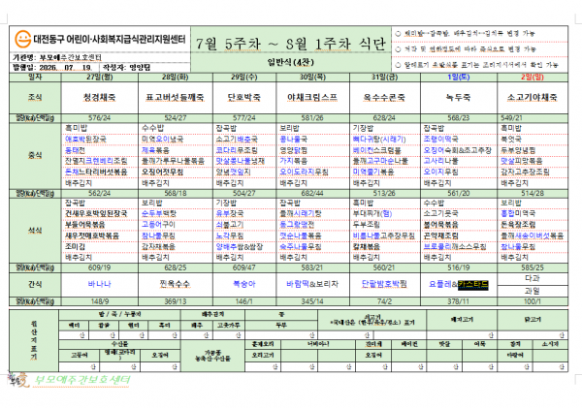Select the '30일(목)' date header
582x408 pixels.
coord(312,78)
